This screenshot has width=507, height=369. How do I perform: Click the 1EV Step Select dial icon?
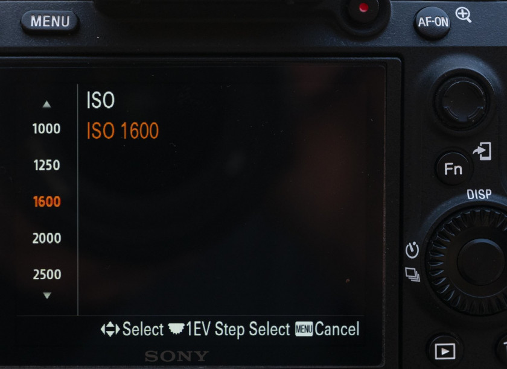(x=176, y=329)
